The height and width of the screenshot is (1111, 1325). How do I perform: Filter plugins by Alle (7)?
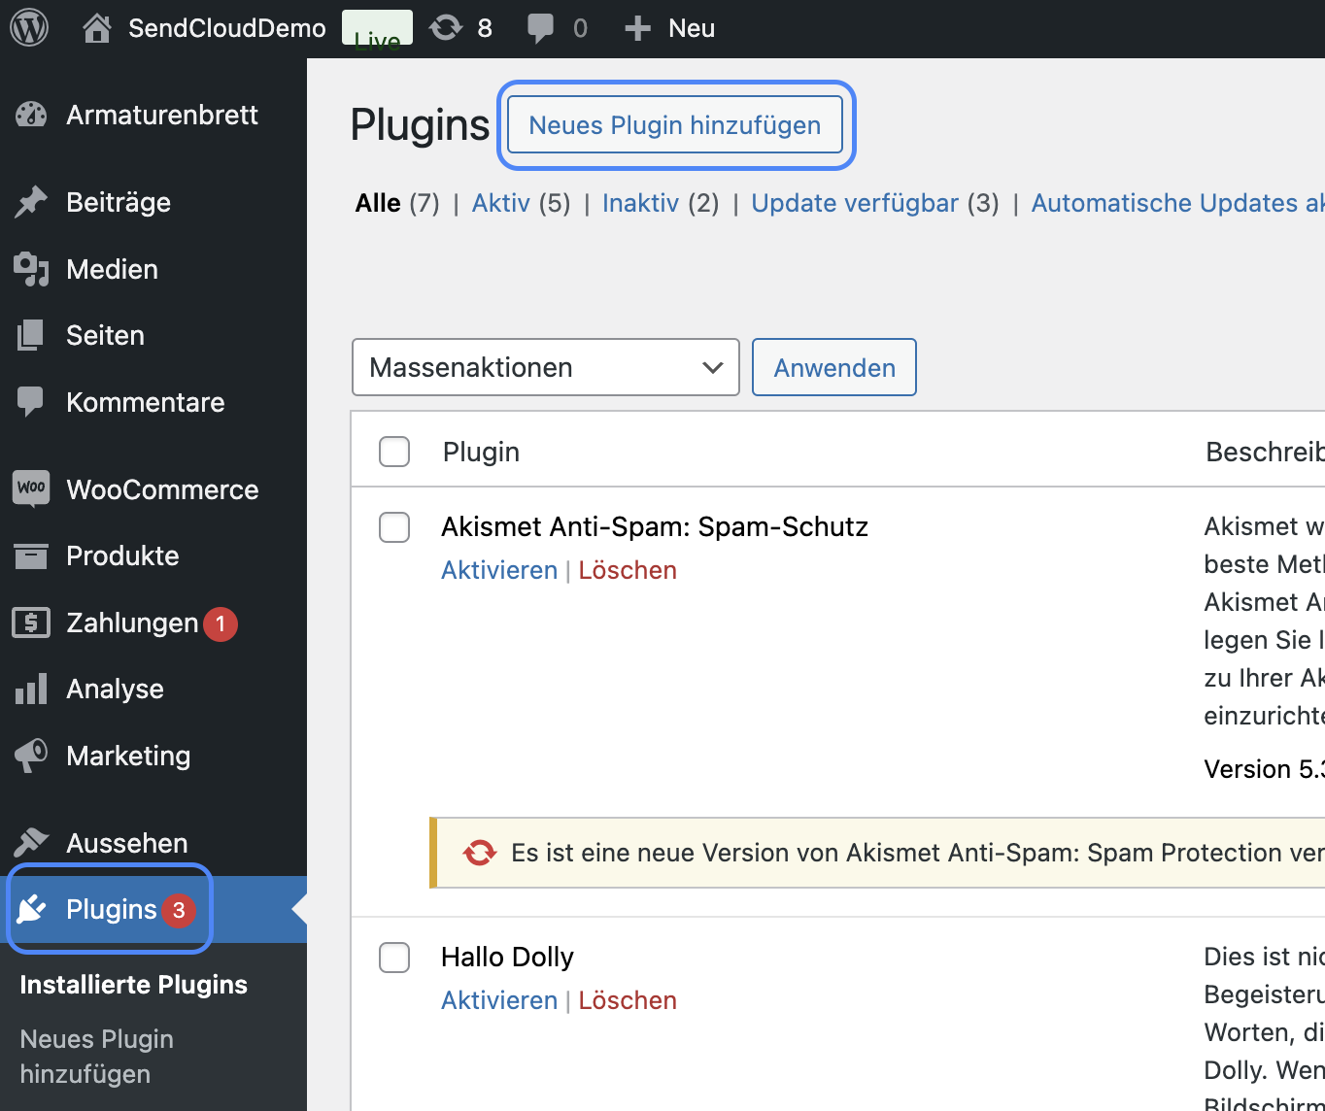[397, 203]
